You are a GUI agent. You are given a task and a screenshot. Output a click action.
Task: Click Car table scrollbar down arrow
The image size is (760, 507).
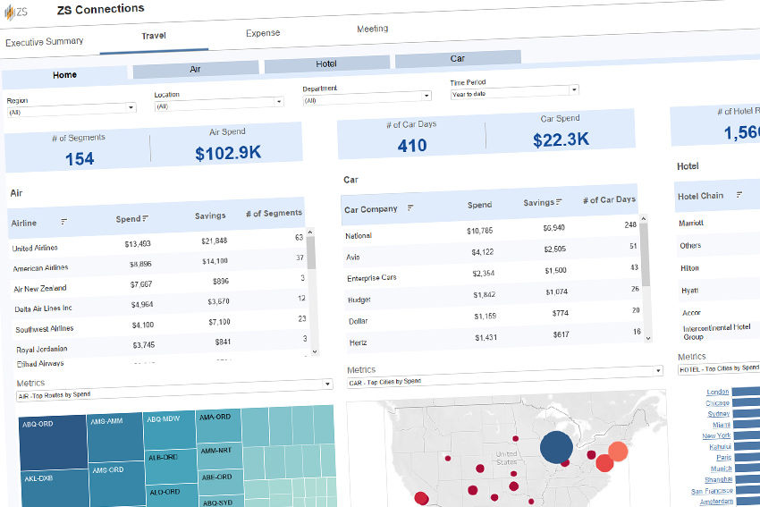(648, 338)
